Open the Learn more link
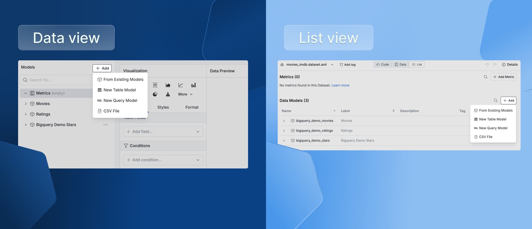 pyautogui.click(x=340, y=85)
